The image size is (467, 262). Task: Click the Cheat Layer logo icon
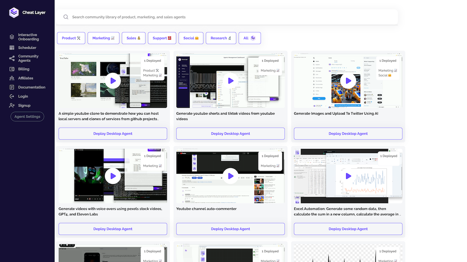pyautogui.click(x=14, y=13)
